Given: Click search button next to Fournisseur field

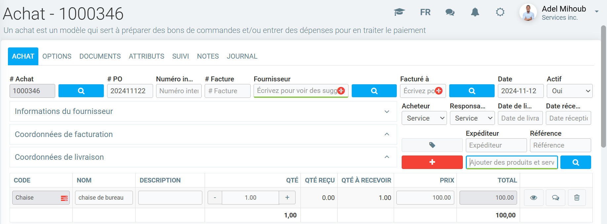Looking at the screenshot, I should click(374, 91).
